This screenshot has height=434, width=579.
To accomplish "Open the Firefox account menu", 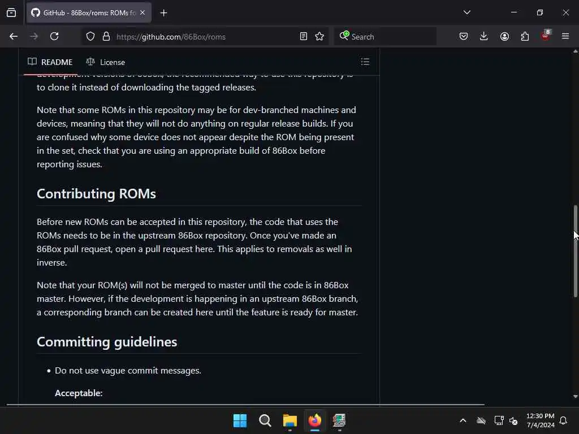I will coord(504,36).
